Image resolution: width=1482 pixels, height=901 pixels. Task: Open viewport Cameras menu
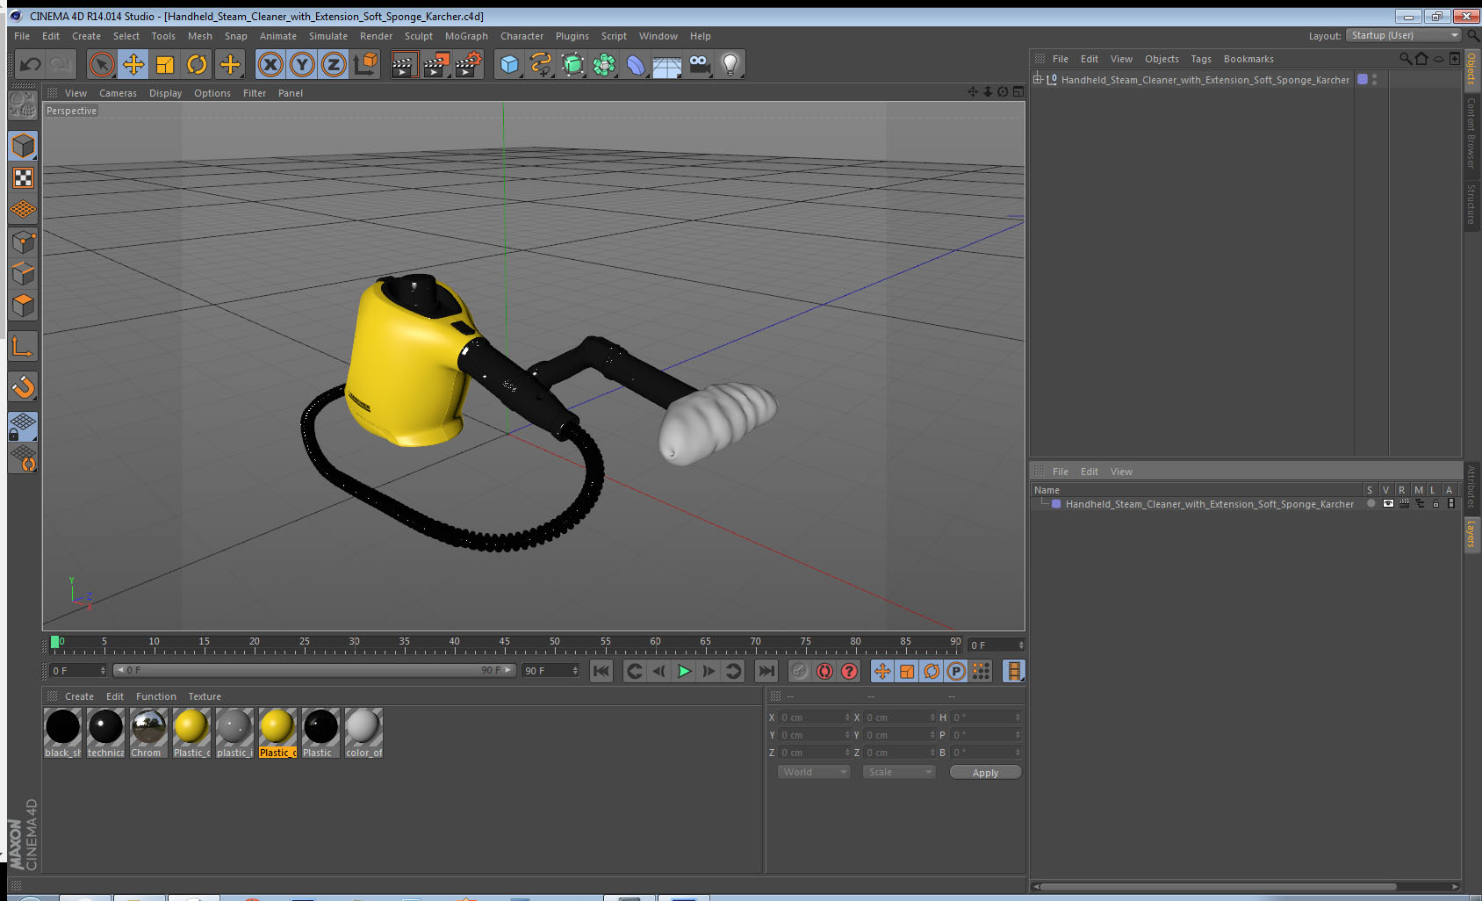118,93
